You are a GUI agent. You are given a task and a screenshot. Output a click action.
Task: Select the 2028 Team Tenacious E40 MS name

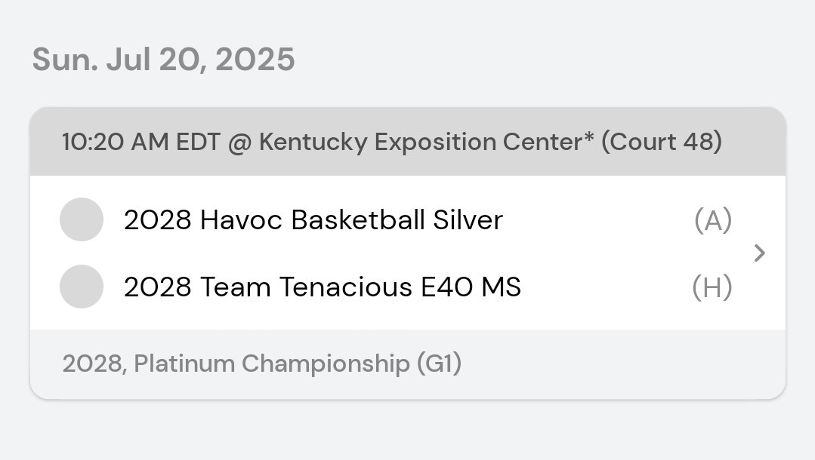(x=322, y=287)
